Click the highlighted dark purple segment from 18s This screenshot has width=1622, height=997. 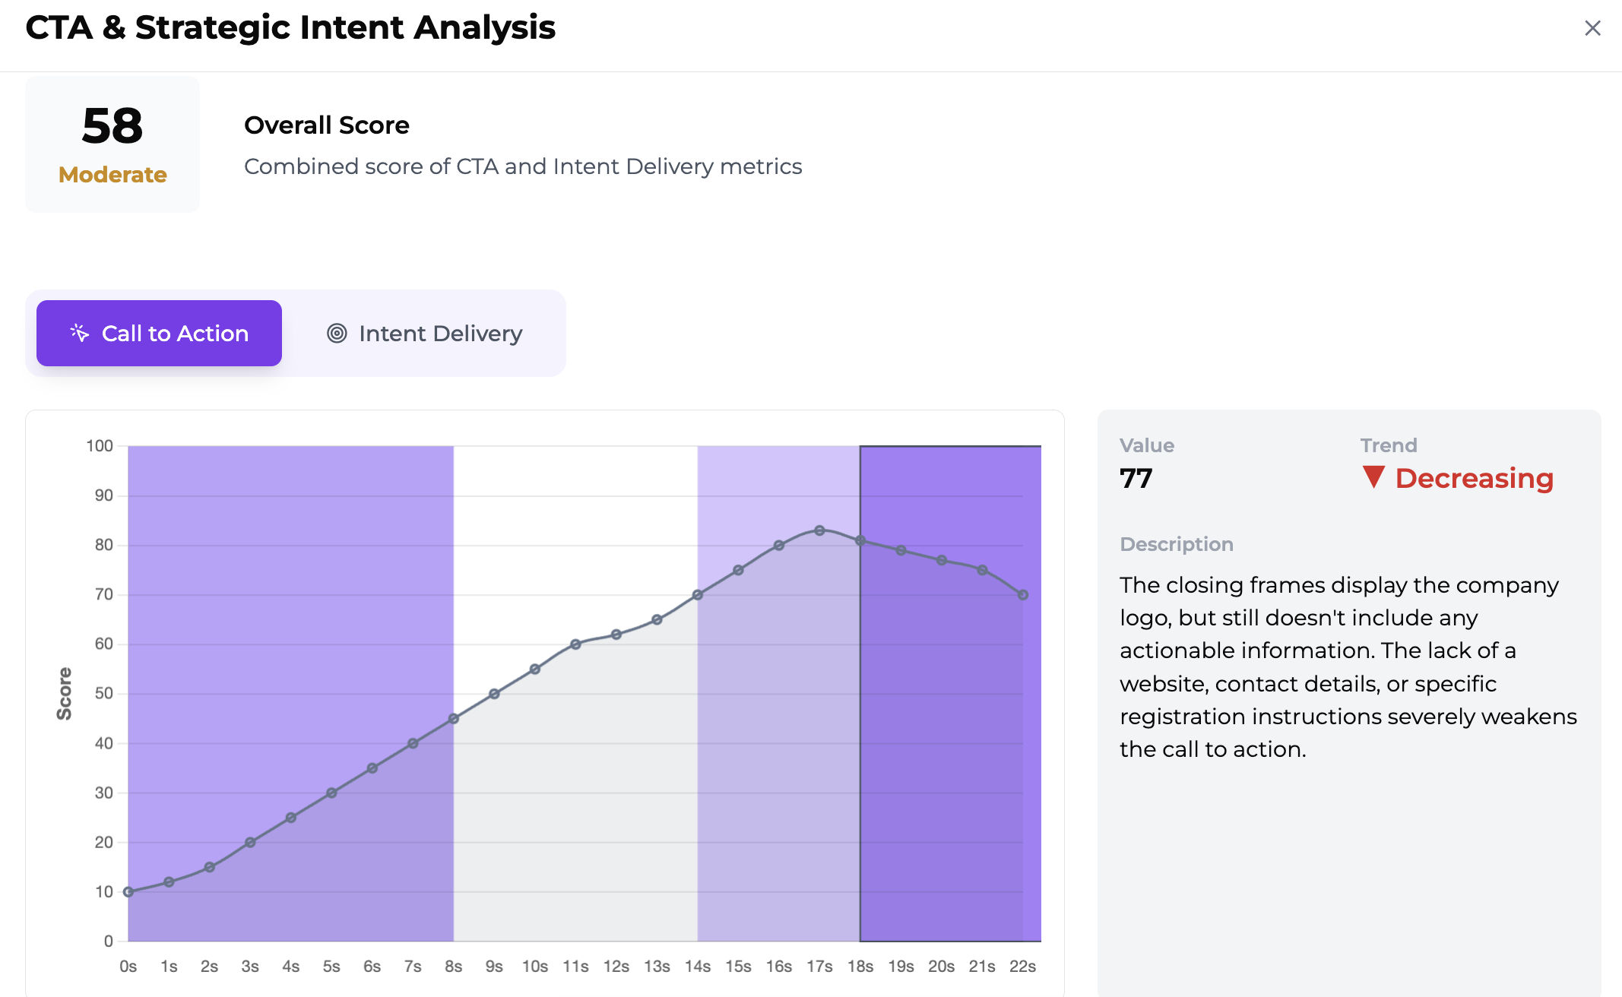pos(950,760)
